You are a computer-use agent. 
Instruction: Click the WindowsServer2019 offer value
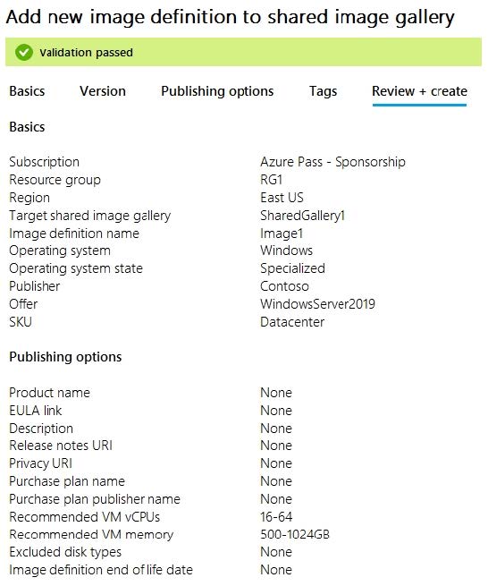(318, 304)
